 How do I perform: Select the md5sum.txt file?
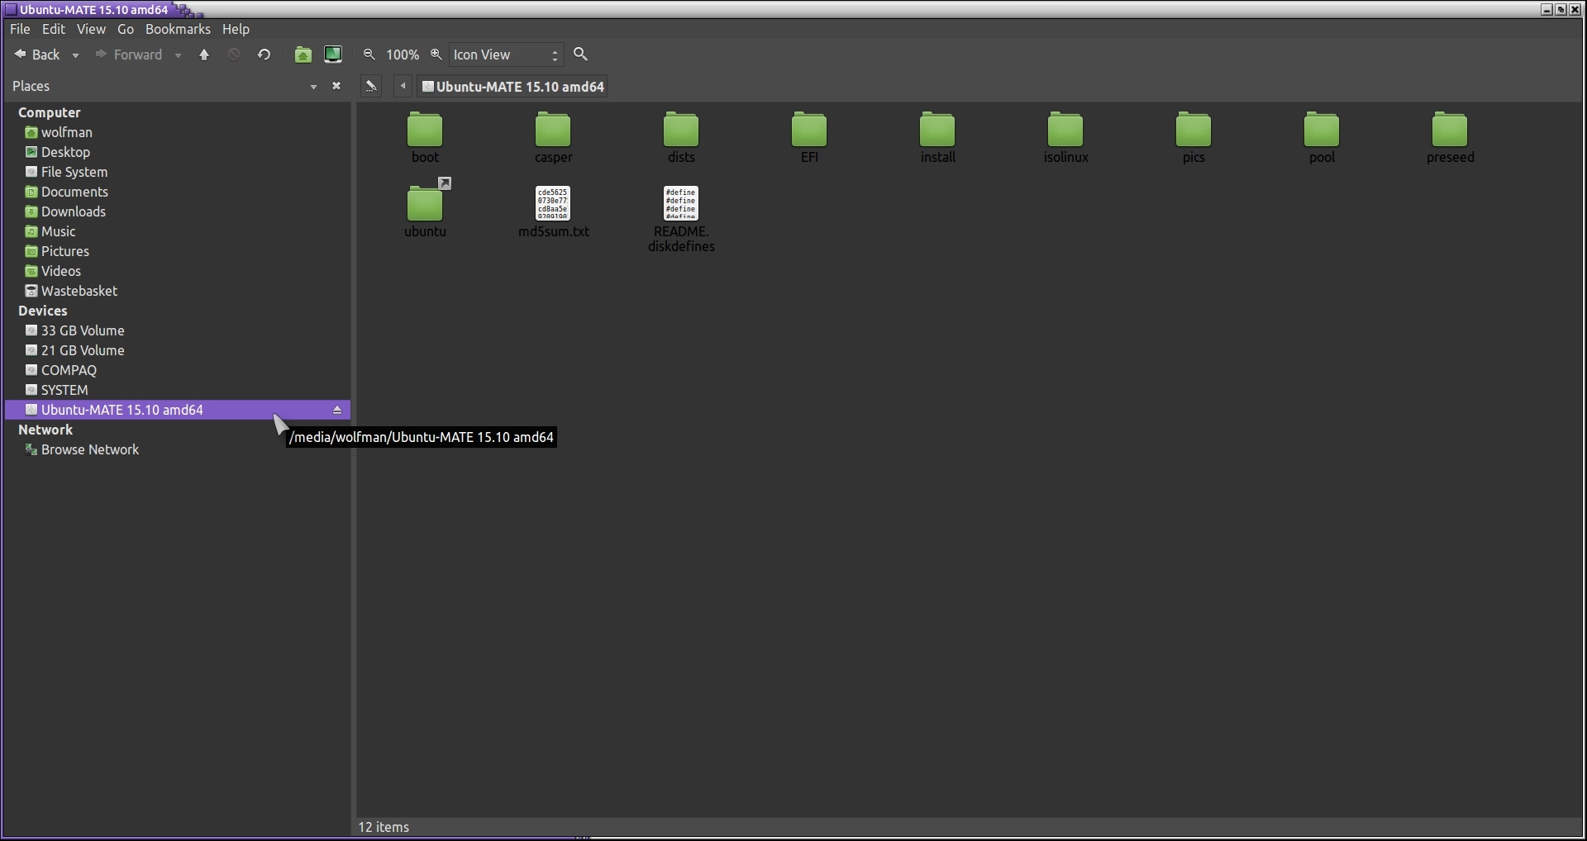point(553,203)
